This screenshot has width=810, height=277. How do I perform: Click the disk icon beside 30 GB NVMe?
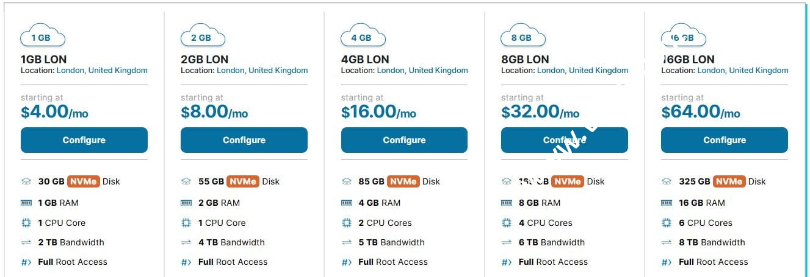26,181
